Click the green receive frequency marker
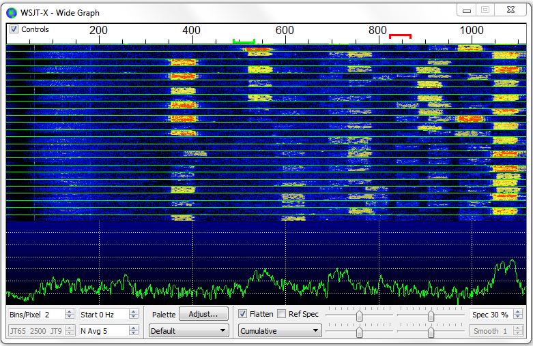This screenshot has width=533, height=346. coord(244,42)
